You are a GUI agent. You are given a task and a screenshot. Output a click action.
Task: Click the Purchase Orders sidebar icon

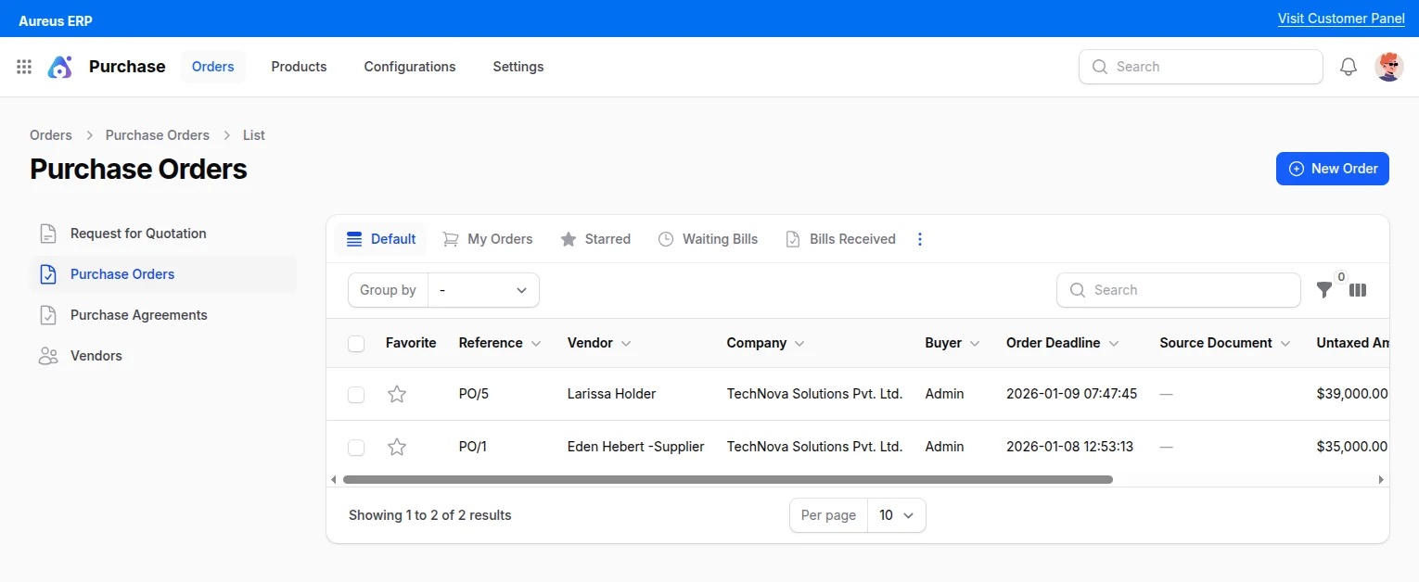[x=48, y=274]
